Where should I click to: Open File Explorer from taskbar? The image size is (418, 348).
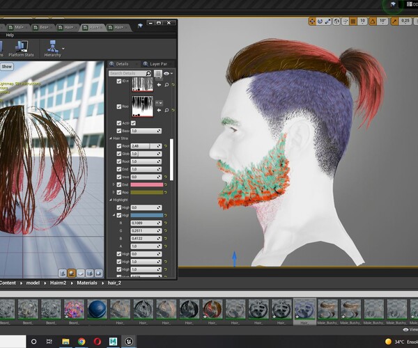coord(65,341)
